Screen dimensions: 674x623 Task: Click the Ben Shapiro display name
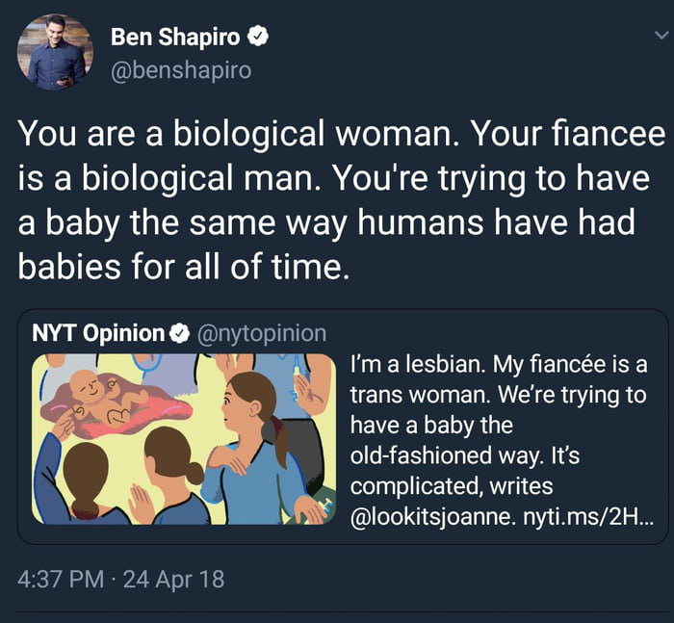click(x=175, y=37)
